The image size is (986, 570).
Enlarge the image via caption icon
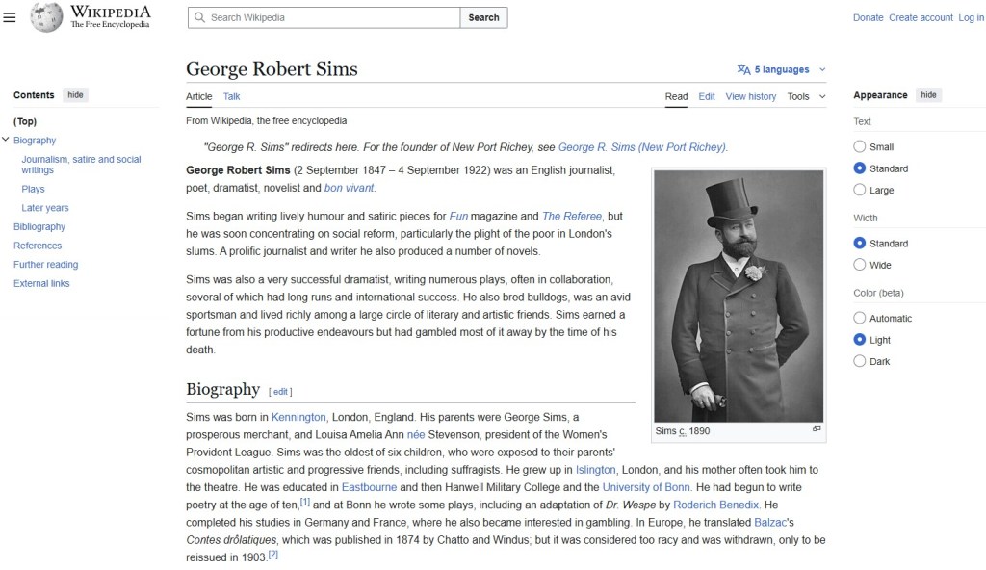tap(817, 429)
